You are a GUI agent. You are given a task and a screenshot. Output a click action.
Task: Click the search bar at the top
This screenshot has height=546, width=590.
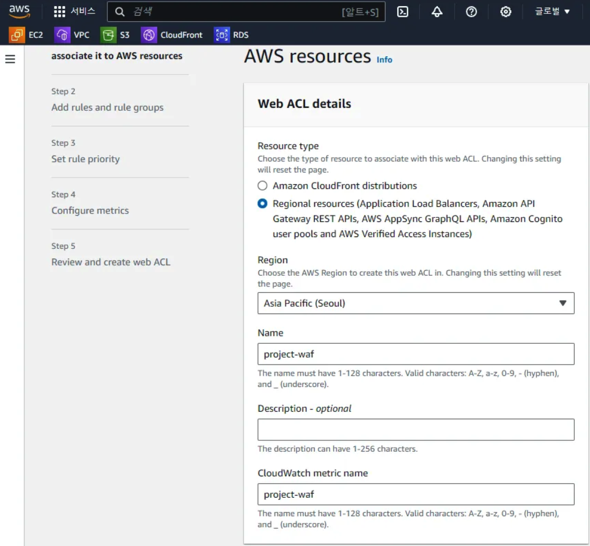coord(242,12)
